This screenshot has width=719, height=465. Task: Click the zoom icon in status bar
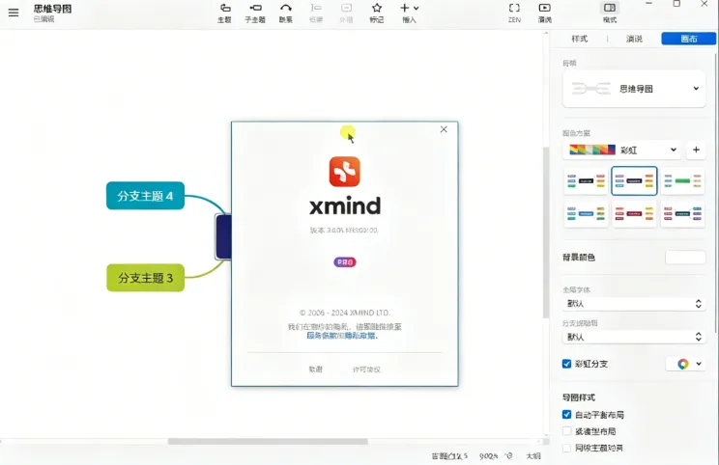click(509, 456)
